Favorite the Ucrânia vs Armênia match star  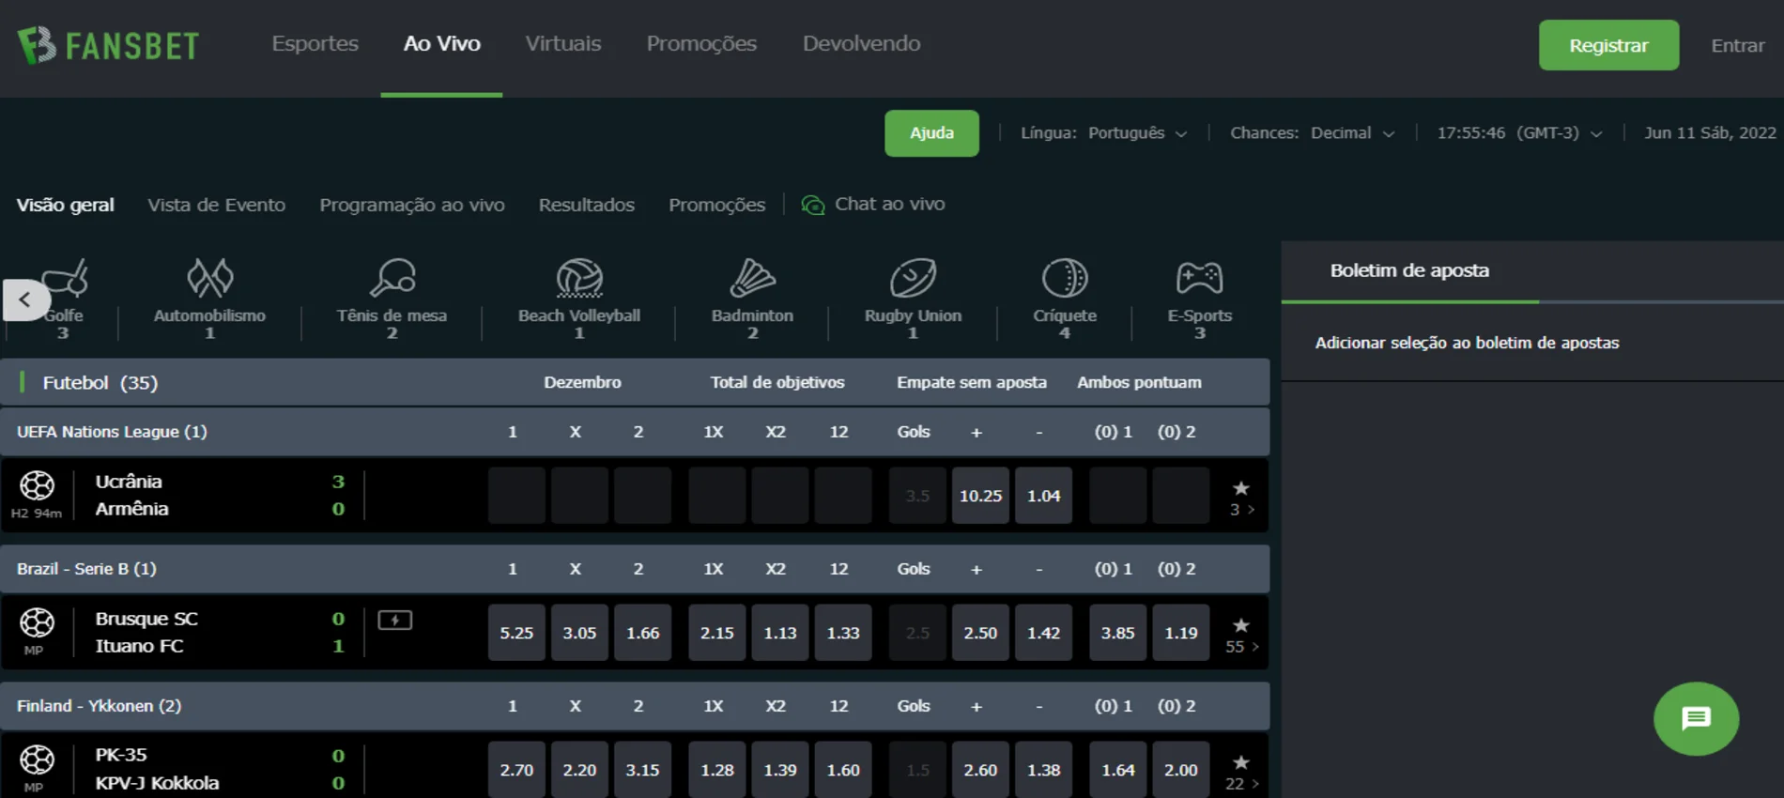[1240, 488]
